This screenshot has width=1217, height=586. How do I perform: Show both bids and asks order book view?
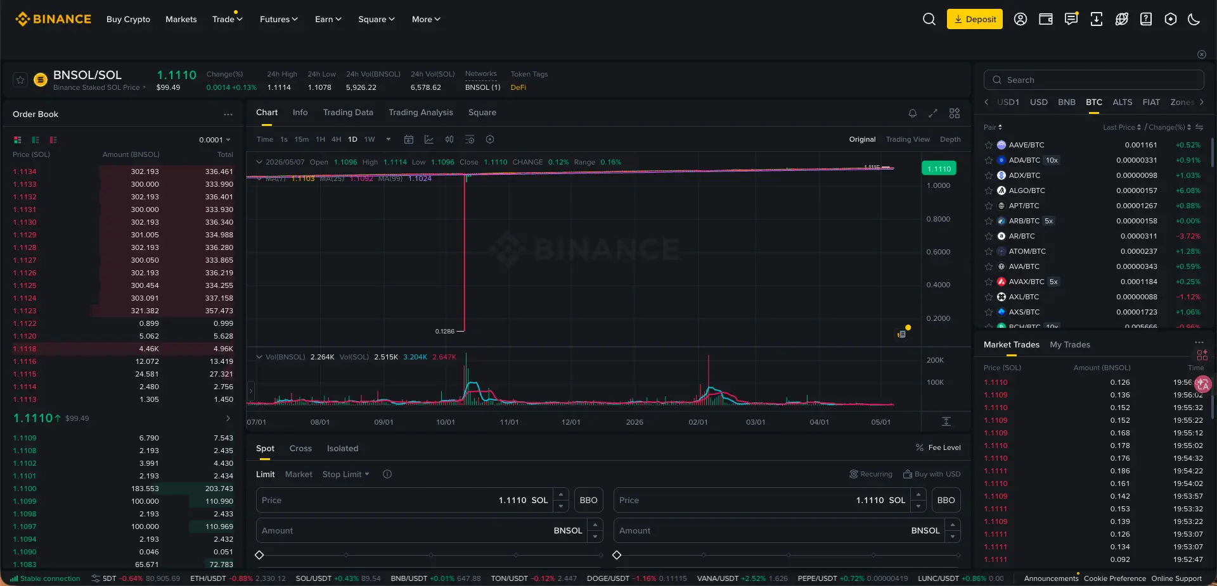click(x=18, y=139)
